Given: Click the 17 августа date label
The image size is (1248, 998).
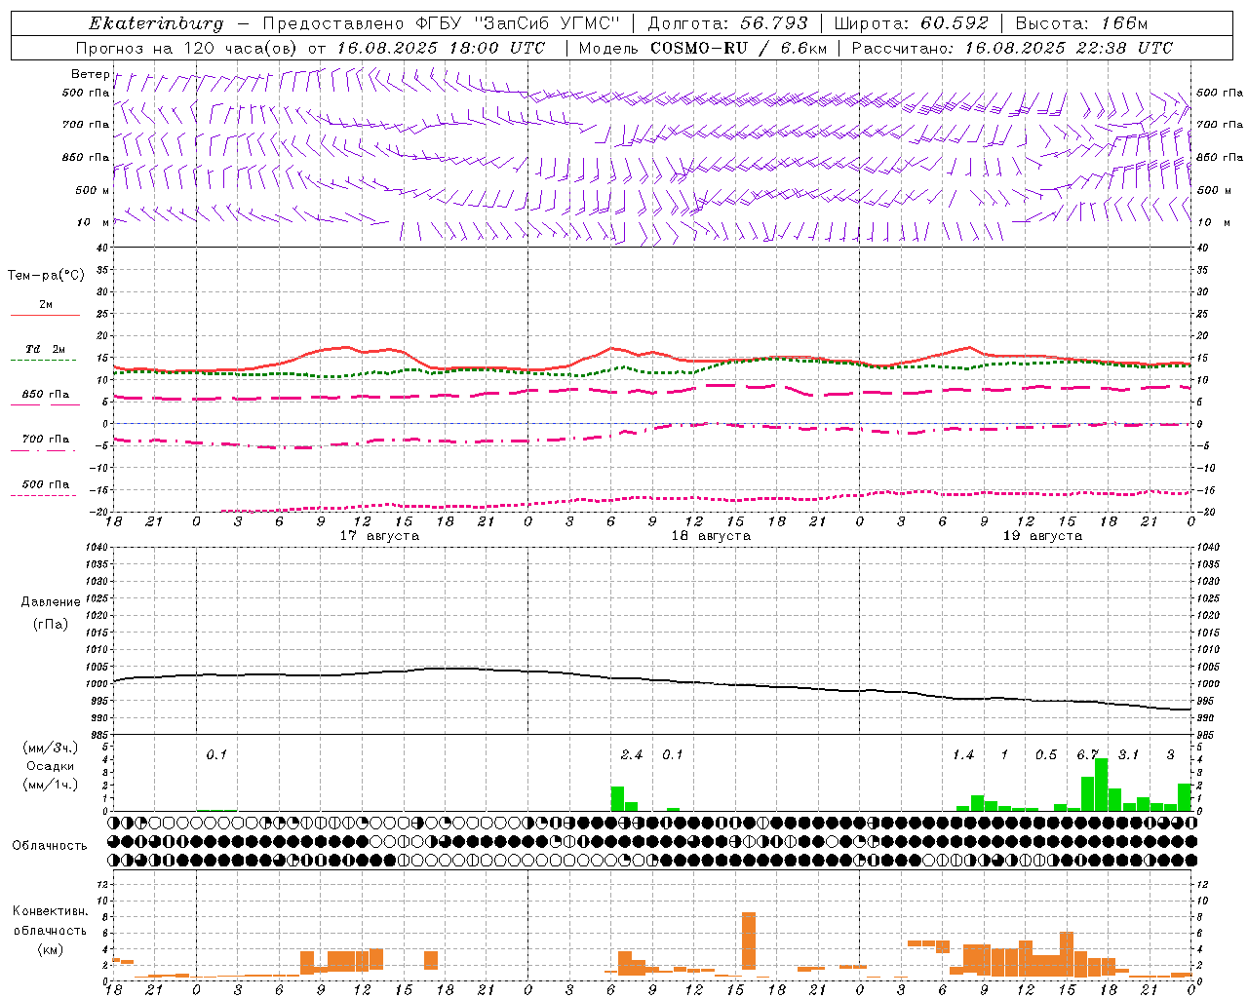Looking at the screenshot, I should (379, 536).
